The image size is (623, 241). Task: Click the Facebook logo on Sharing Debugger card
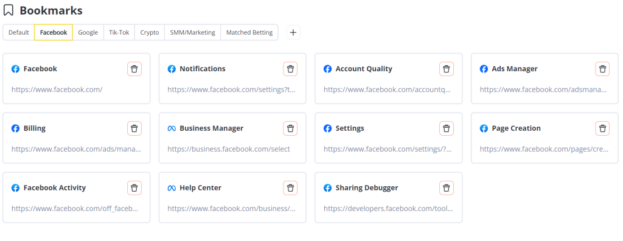pyautogui.click(x=328, y=187)
